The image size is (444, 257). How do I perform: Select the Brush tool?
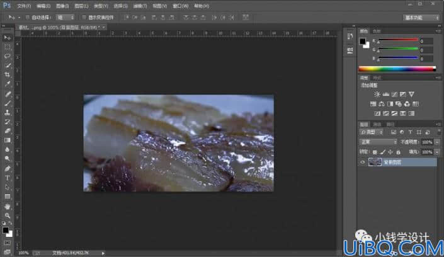pyautogui.click(x=8, y=103)
